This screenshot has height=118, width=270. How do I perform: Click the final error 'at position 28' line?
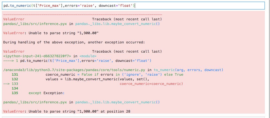(x=67, y=111)
